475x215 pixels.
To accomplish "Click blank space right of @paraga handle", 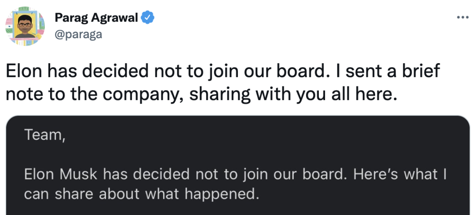I will pyautogui.click(x=264, y=34).
